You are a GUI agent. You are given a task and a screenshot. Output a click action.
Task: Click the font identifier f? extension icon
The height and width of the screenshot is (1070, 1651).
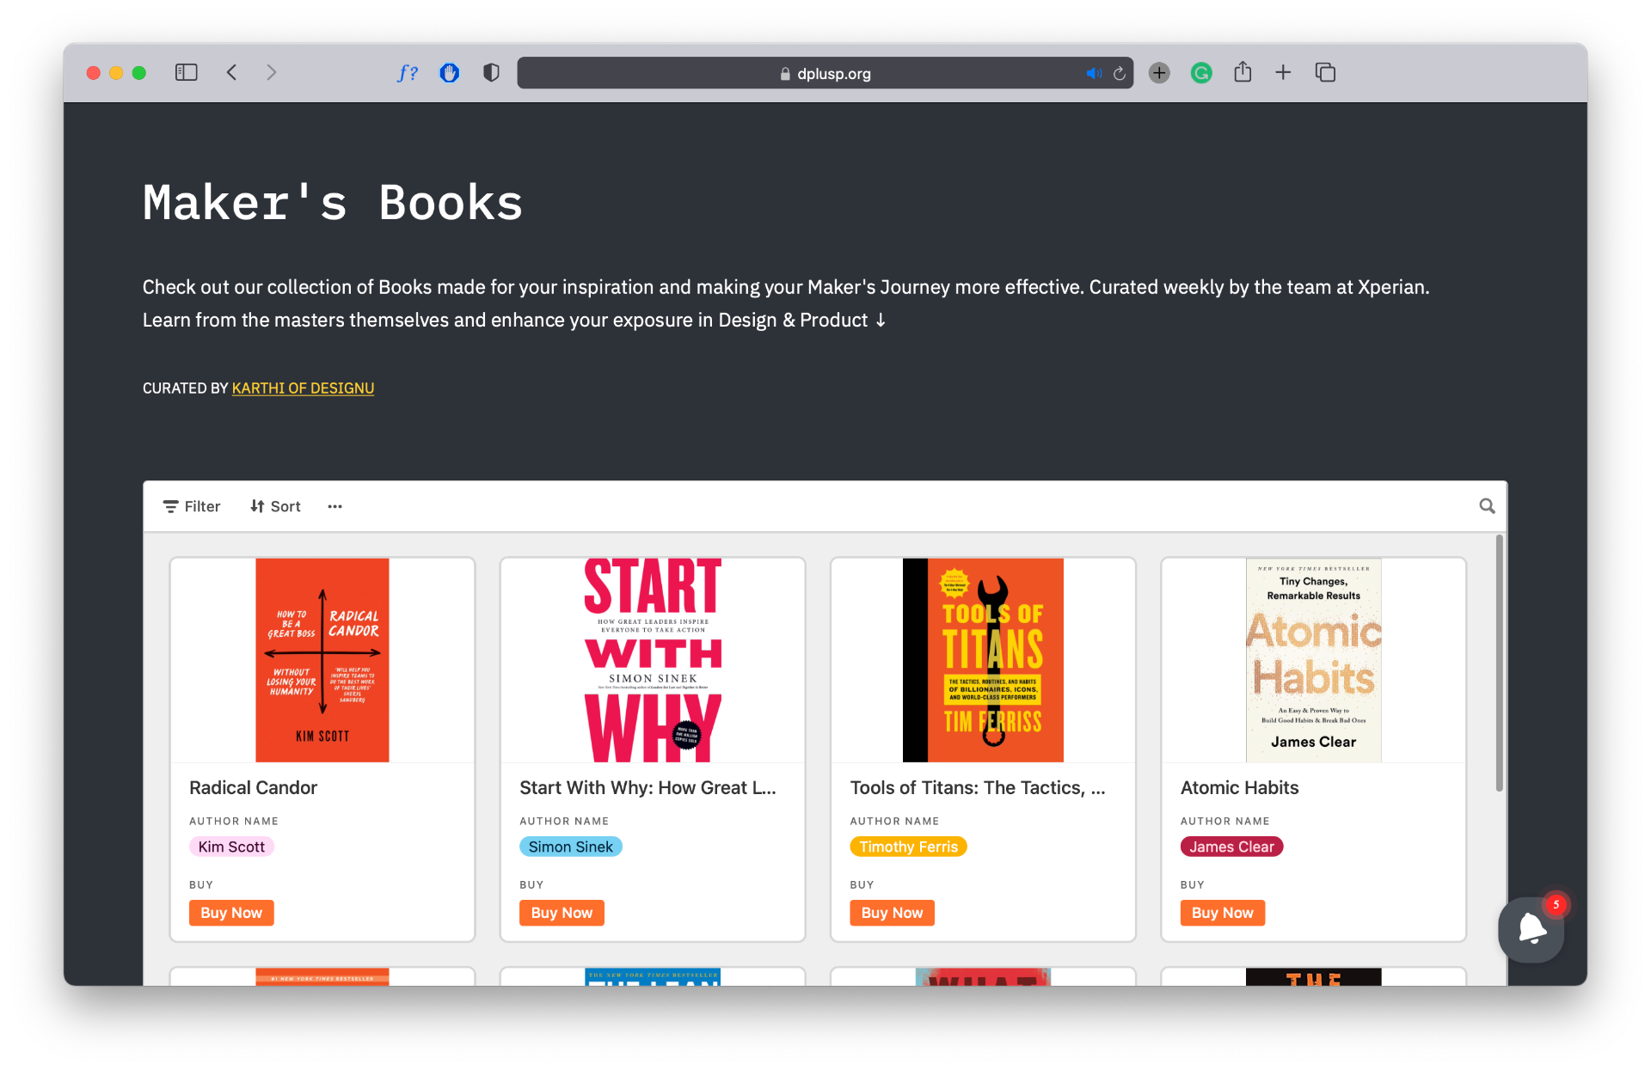(408, 73)
